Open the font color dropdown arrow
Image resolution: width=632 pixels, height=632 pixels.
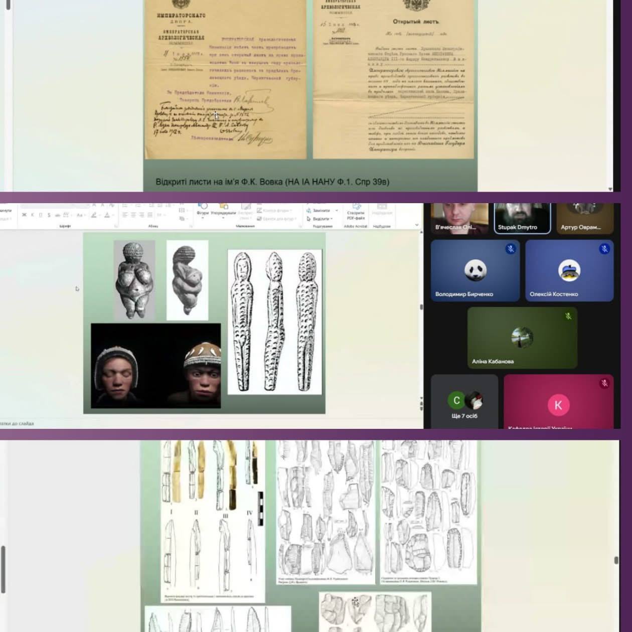[112, 215]
